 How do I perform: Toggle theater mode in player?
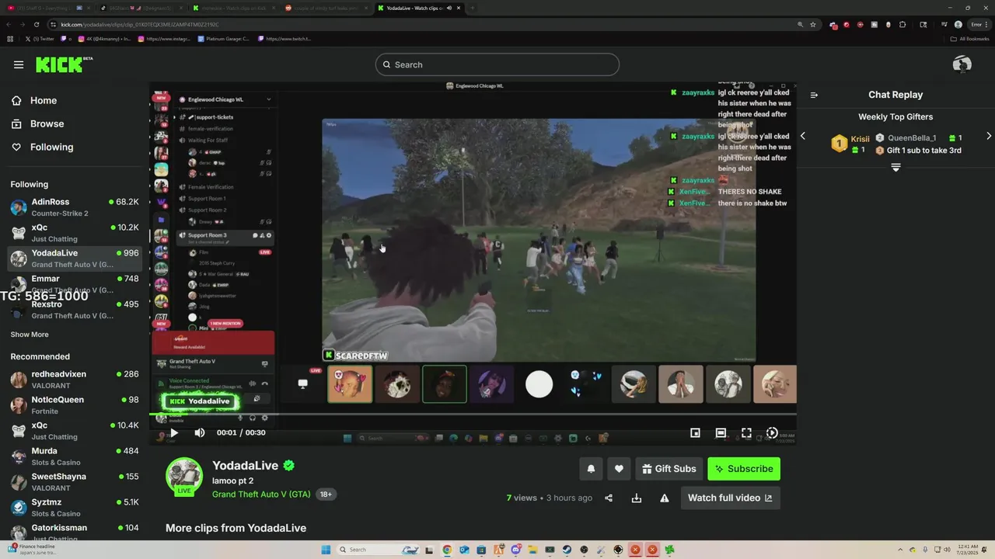pyautogui.click(x=721, y=432)
